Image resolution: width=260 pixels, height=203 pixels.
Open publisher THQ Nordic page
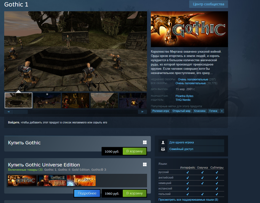tap(183, 100)
